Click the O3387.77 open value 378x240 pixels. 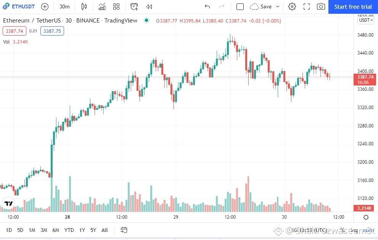coord(167,21)
